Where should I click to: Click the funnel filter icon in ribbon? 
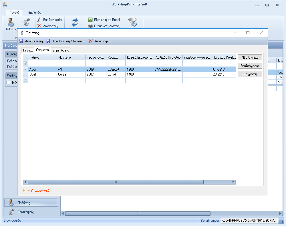tap(132, 22)
